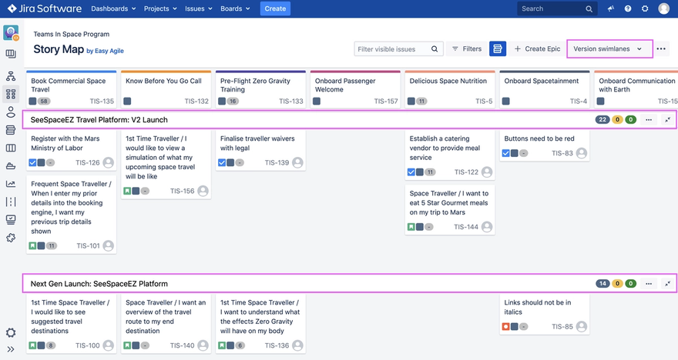Click the checkbox icon on TIS-139 card

[222, 163]
